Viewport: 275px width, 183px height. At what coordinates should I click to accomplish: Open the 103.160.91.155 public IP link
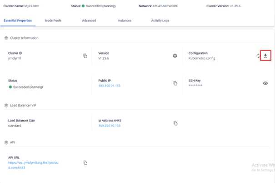pos(110,86)
